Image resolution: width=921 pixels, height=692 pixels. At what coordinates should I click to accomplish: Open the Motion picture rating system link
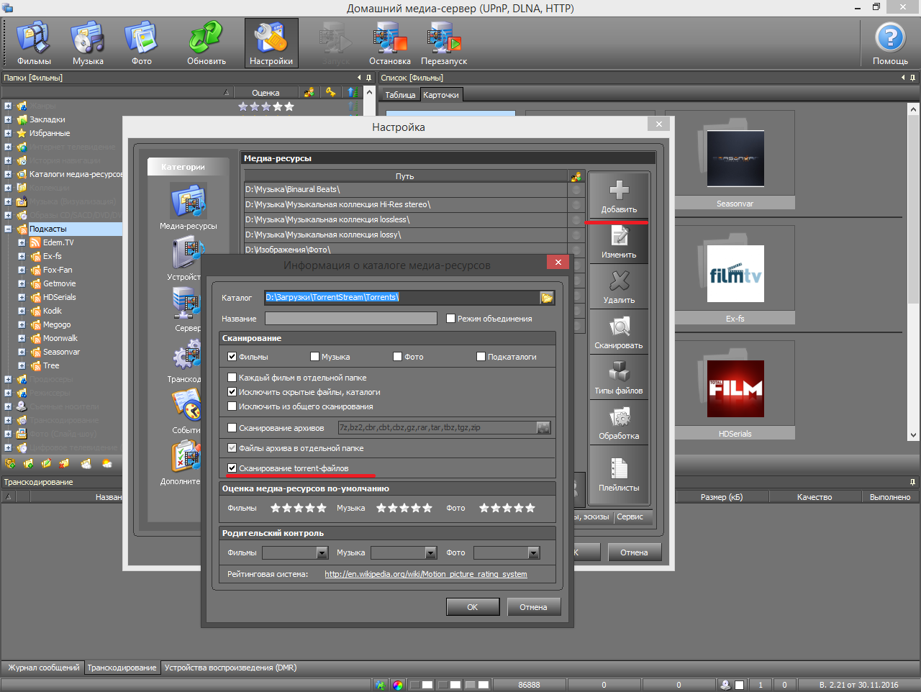425,574
